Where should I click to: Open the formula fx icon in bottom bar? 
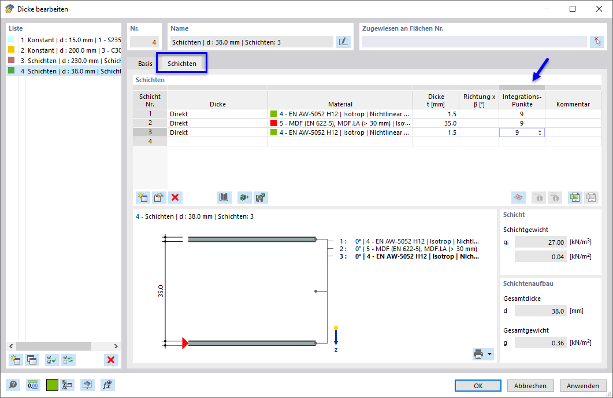click(x=107, y=385)
